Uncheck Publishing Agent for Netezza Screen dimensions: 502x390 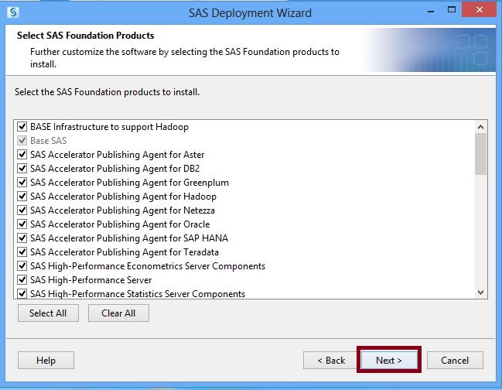pos(22,210)
